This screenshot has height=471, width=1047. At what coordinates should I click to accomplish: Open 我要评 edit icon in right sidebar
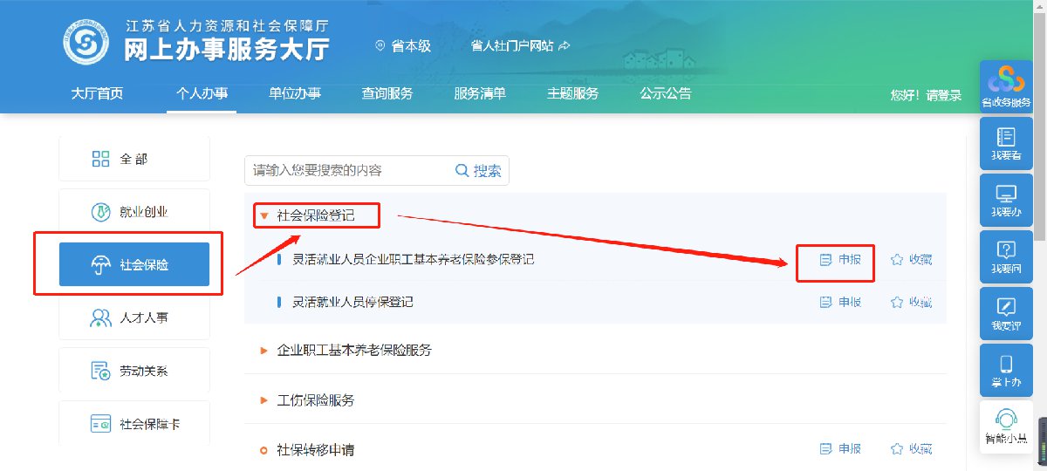coord(1006,307)
